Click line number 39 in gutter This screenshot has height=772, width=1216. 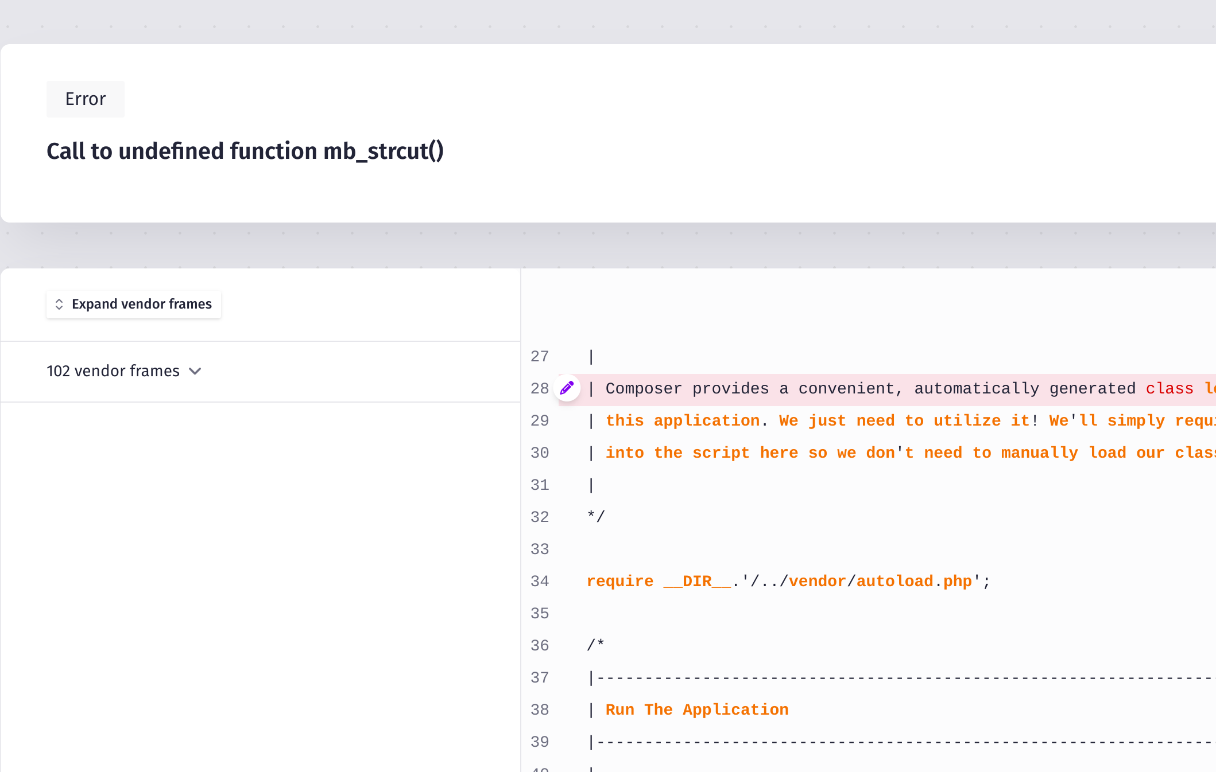click(540, 742)
